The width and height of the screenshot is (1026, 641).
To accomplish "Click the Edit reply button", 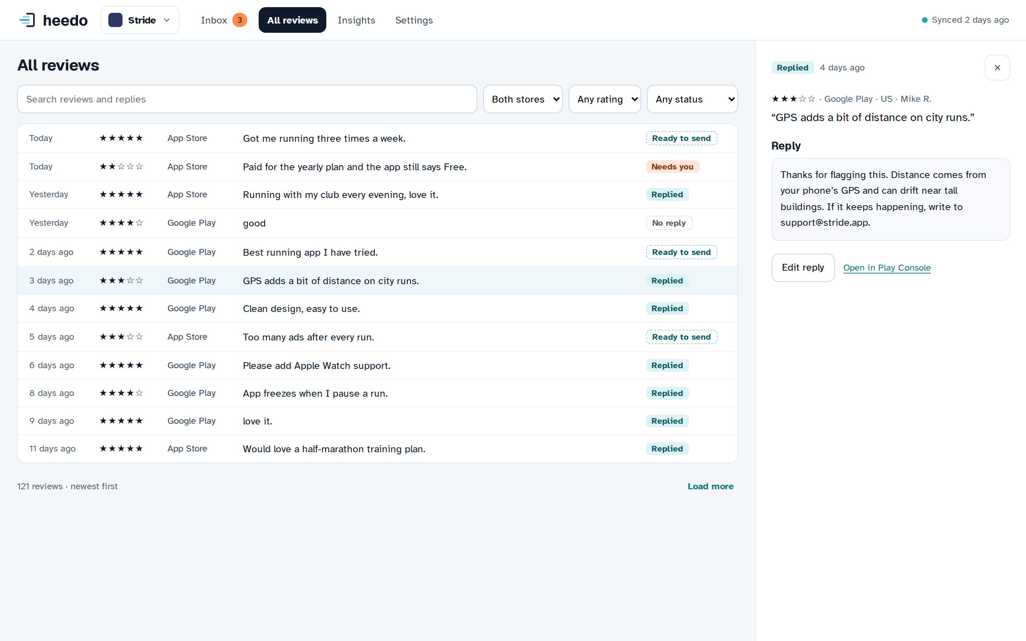I will point(803,267).
